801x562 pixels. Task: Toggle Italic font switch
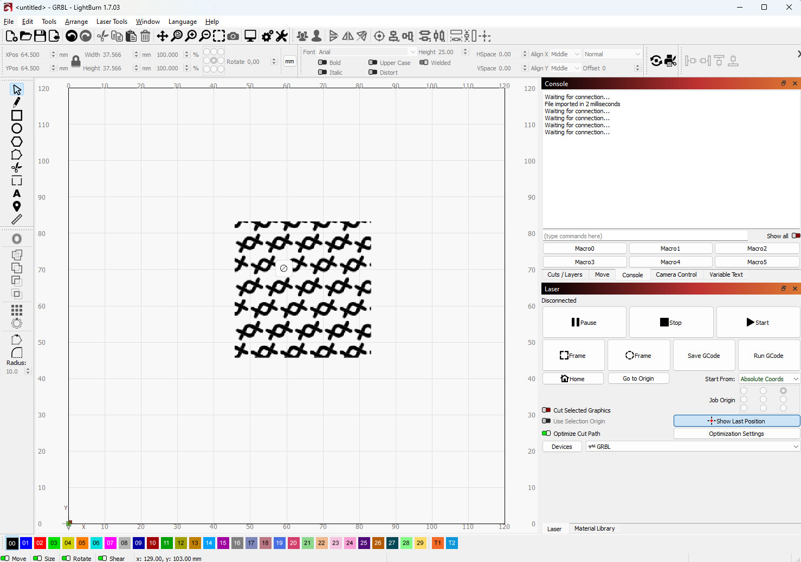(322, 73)
